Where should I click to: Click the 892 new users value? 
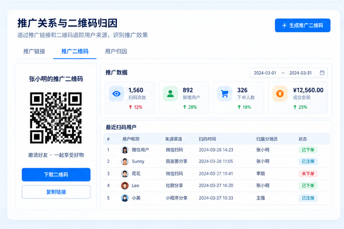(x=188, y=90)
